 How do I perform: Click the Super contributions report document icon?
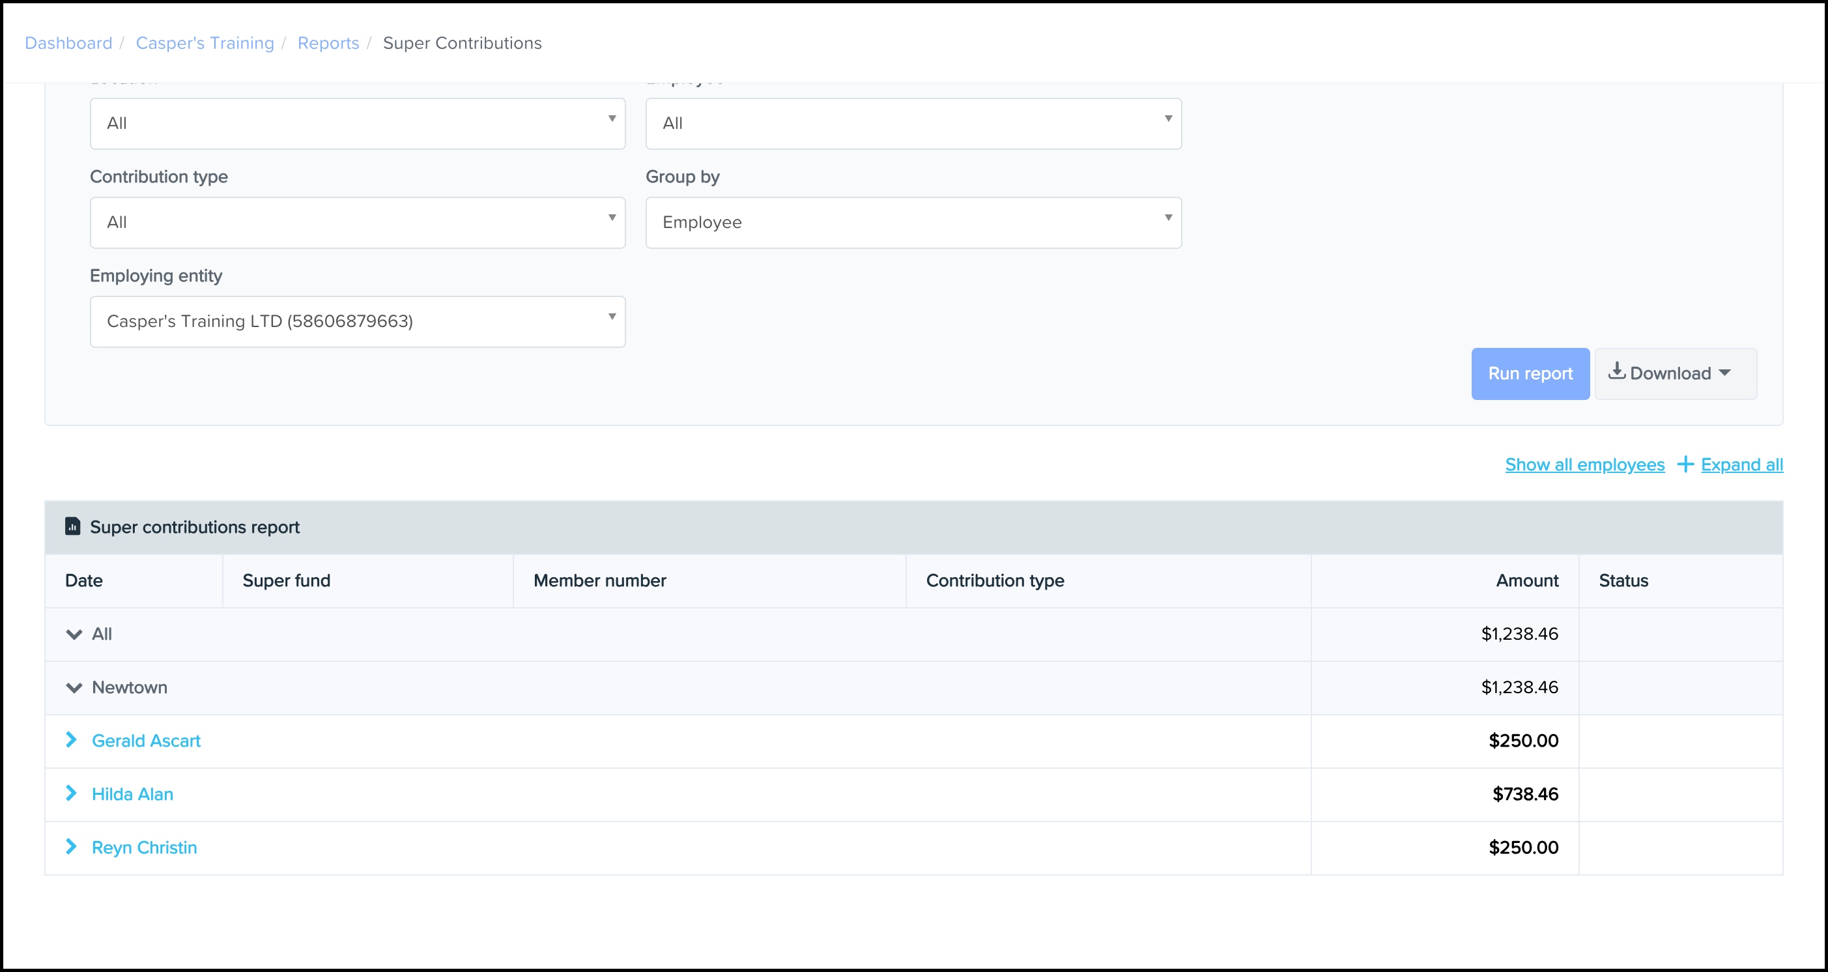tap(72, 526)
